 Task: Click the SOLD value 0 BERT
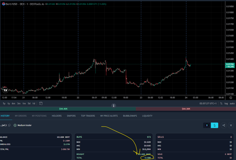click(x=228, y=154)
